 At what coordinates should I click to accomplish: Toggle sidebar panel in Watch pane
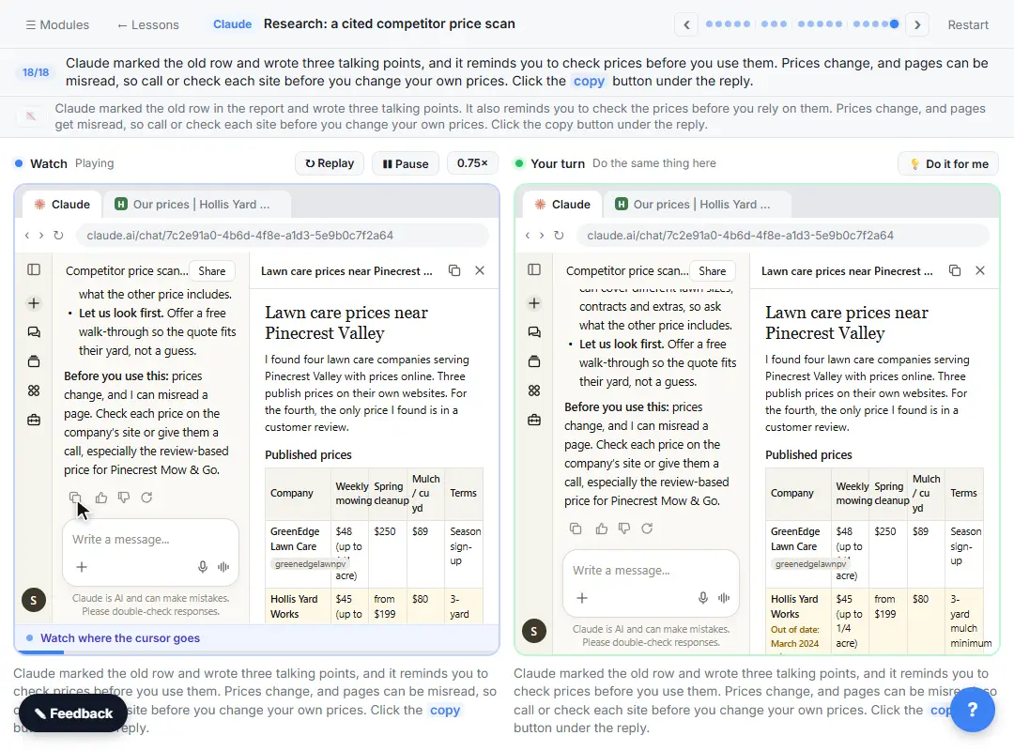click(34, 269)
